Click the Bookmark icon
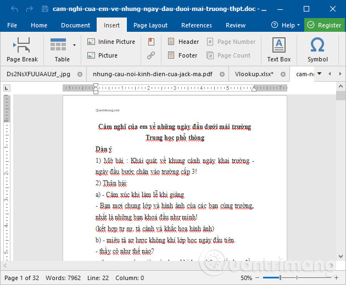The height and width of the screenshot is (285, 346). pyautogui.click(x=151, y=42)
